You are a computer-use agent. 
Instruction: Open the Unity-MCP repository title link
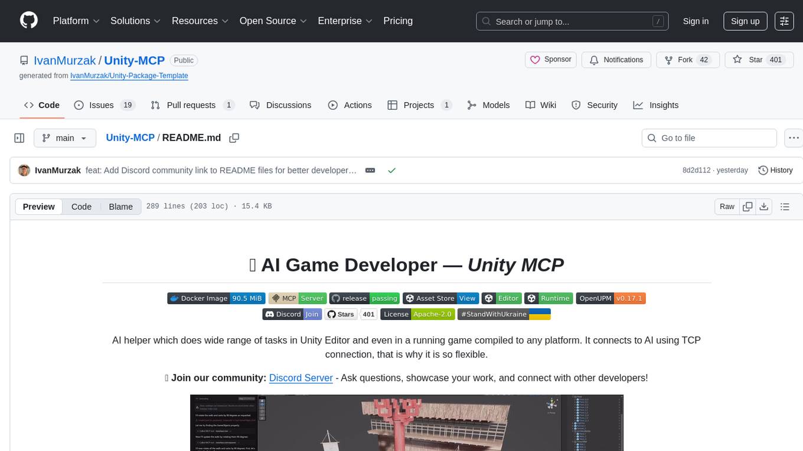click(135, 60)
